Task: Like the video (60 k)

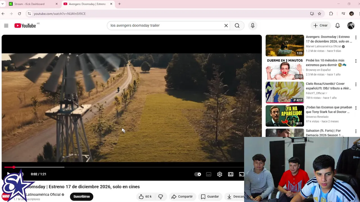Action: click(x=145, y=196)
